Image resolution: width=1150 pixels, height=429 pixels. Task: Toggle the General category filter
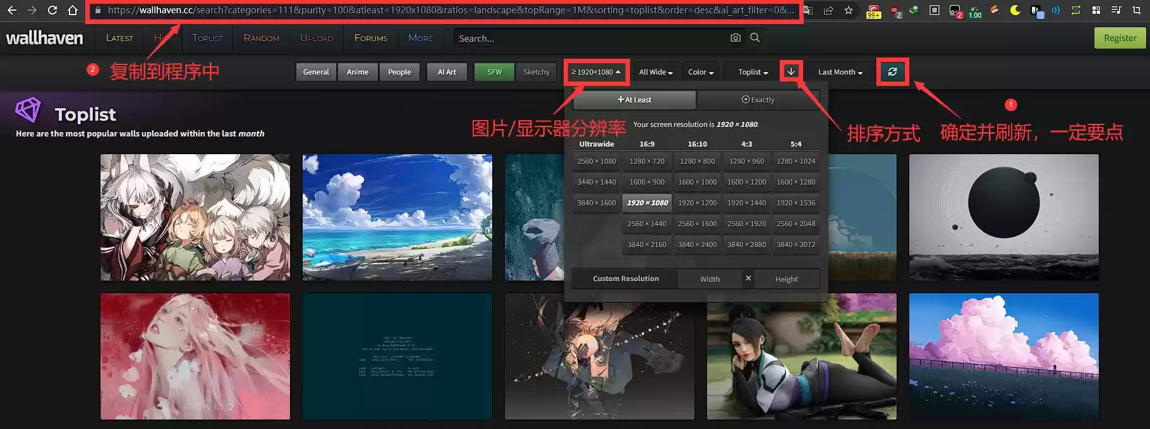click(x=316, y=72)
